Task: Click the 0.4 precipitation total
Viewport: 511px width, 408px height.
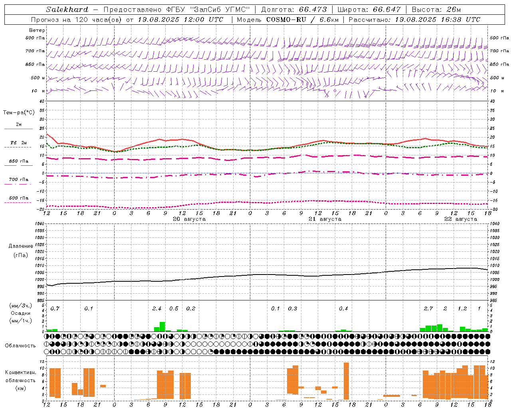Action: 343,309
